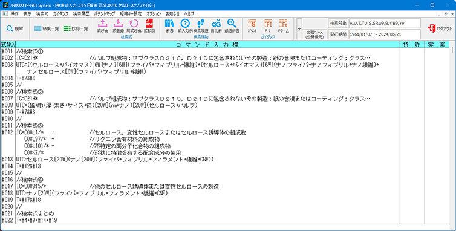Screen dimensions: 456x231
Task: Click the 式呼出 formula recall icon
Action: [103, 25]
